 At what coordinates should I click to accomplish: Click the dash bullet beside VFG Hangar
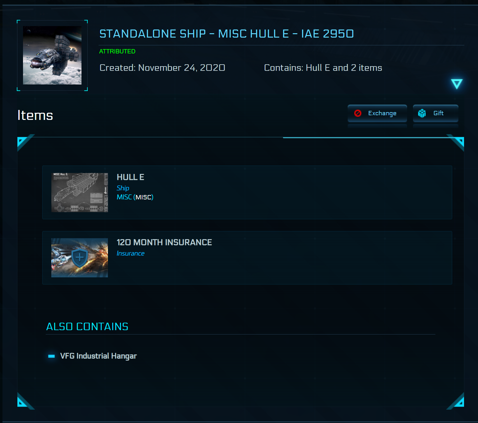pos(52,356)
